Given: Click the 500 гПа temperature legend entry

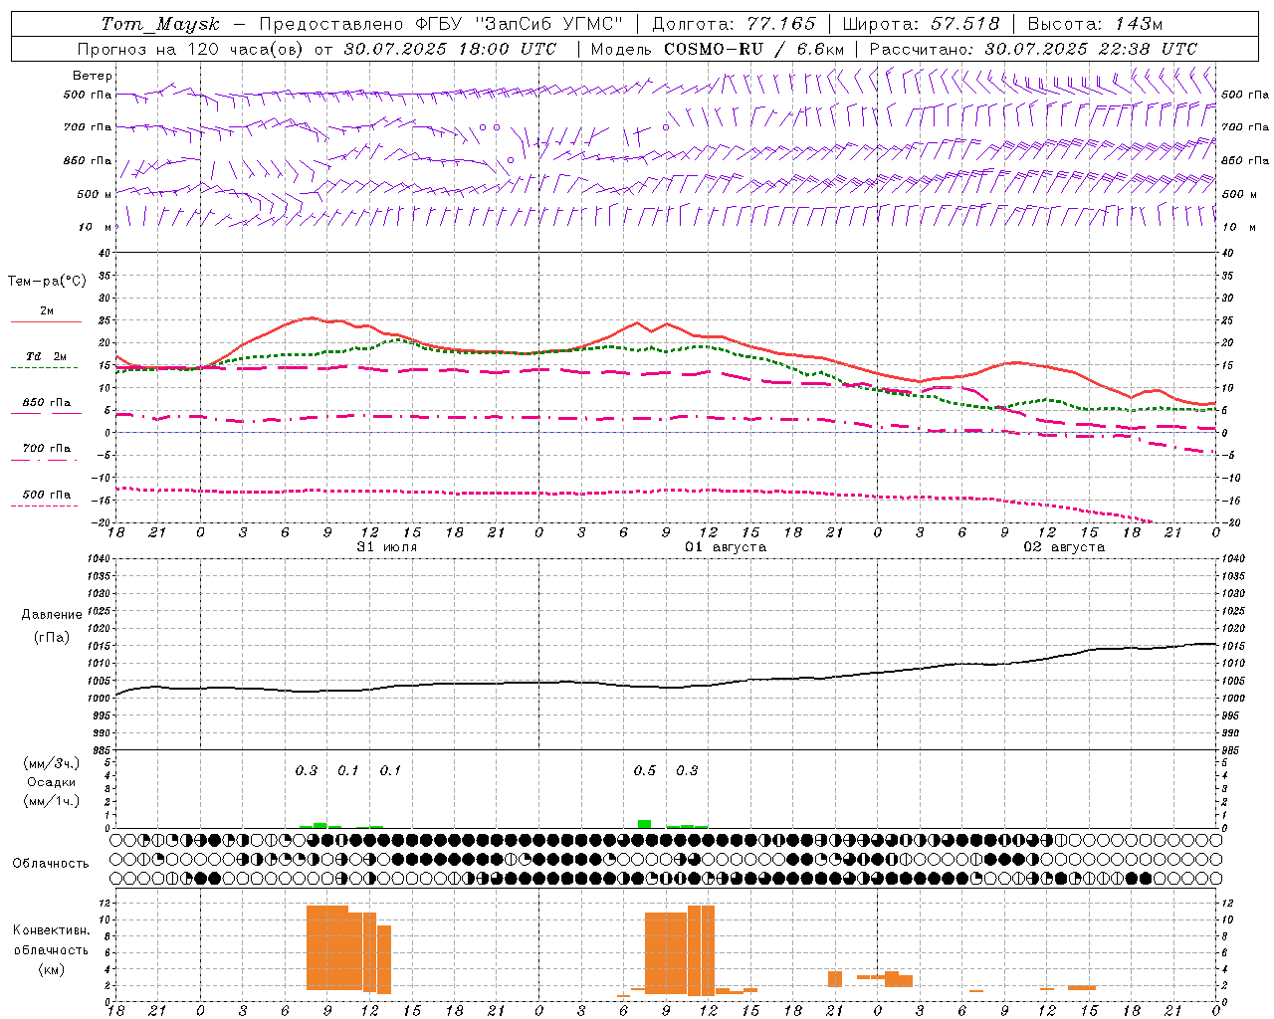Looking at the screenshot, I should (x=46, y=499).
